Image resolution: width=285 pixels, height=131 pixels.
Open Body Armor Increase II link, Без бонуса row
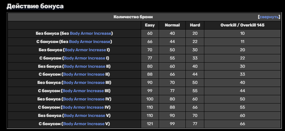[x=84, y=66]
